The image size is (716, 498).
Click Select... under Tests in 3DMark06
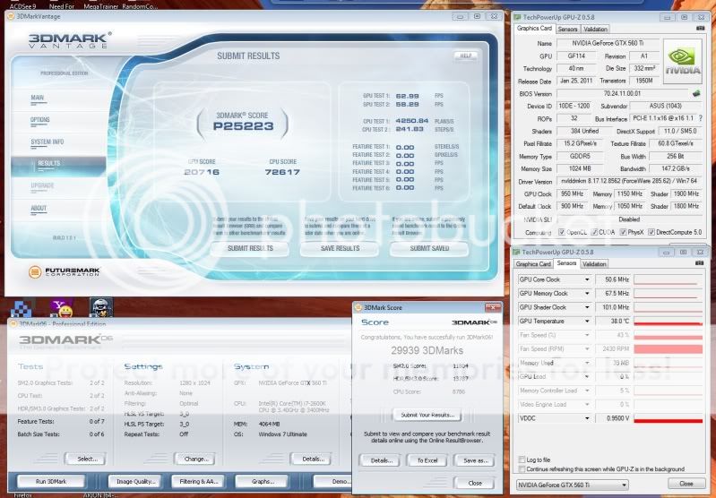pyautogui.click(x=85, y=459)
